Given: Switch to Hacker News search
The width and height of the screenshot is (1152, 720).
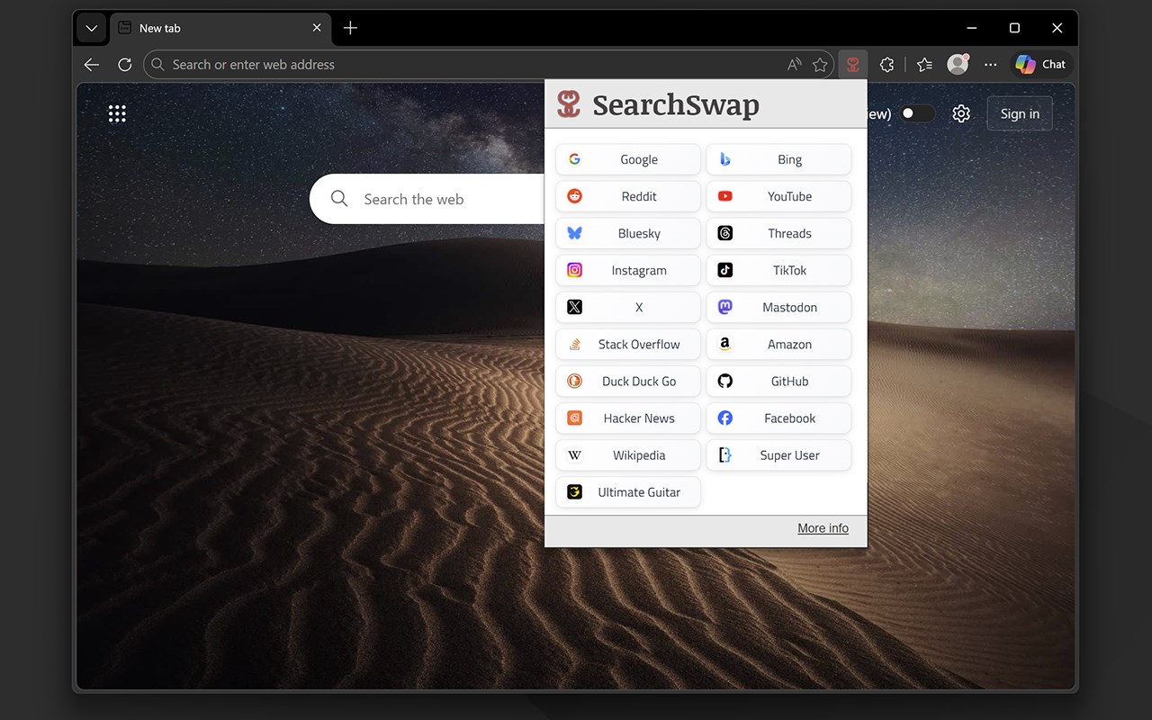Looking at the screenshot, I should [628, 418].
